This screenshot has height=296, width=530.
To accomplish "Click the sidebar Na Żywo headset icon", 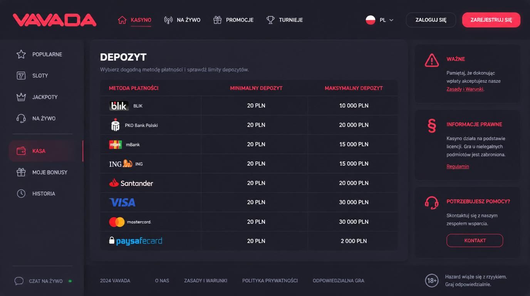I will pos(21,118).
